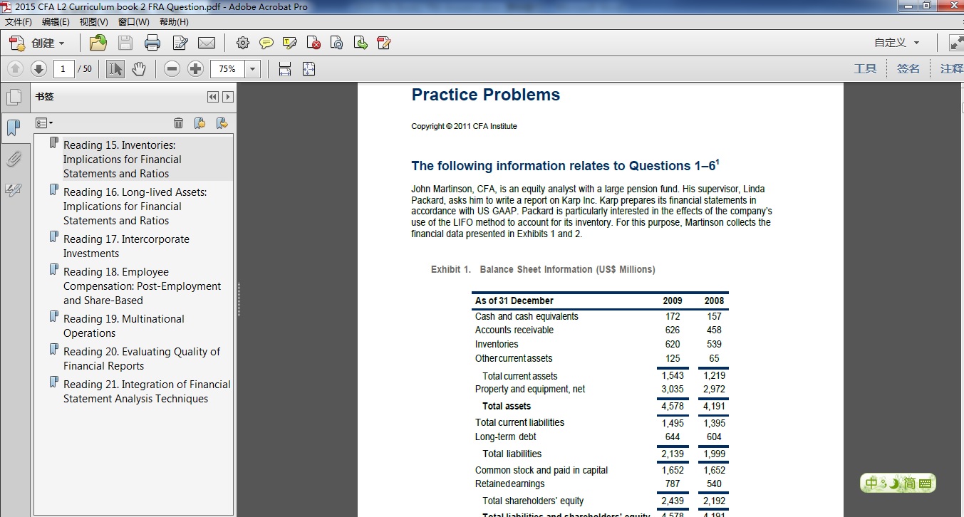Click the expand current bookmark icon
964x517 pixels.
(x=222, y=123)
